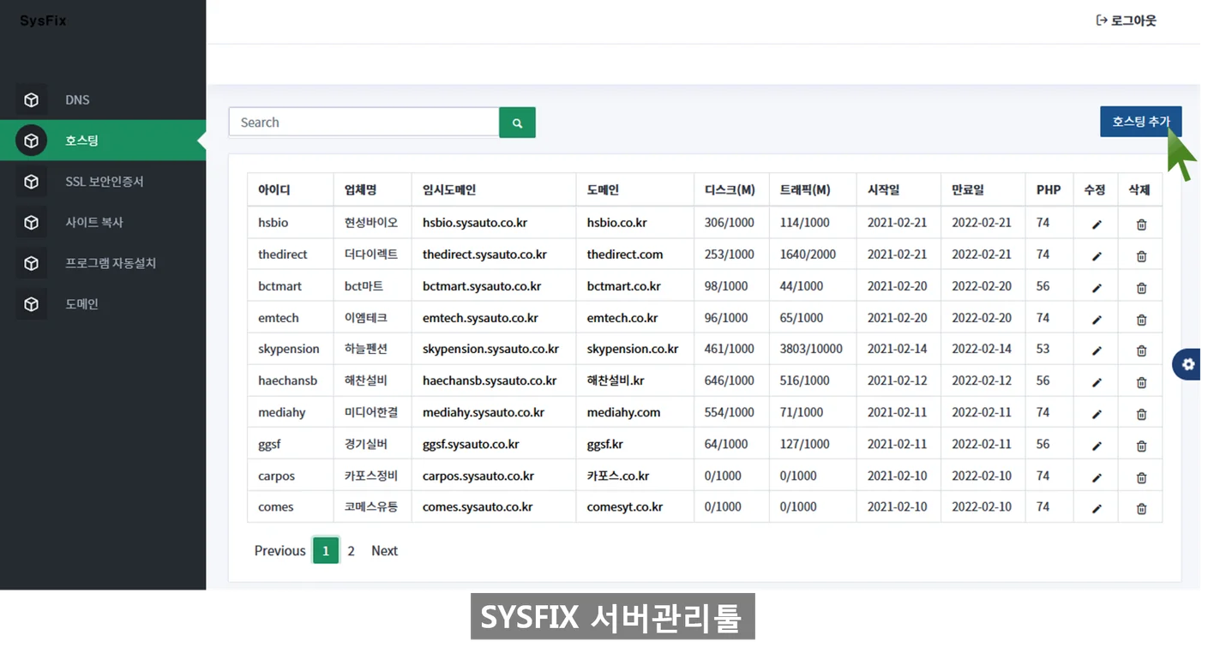Remove the bctmart row via trash icon

pyautogui.click(x=1141, y=288)
